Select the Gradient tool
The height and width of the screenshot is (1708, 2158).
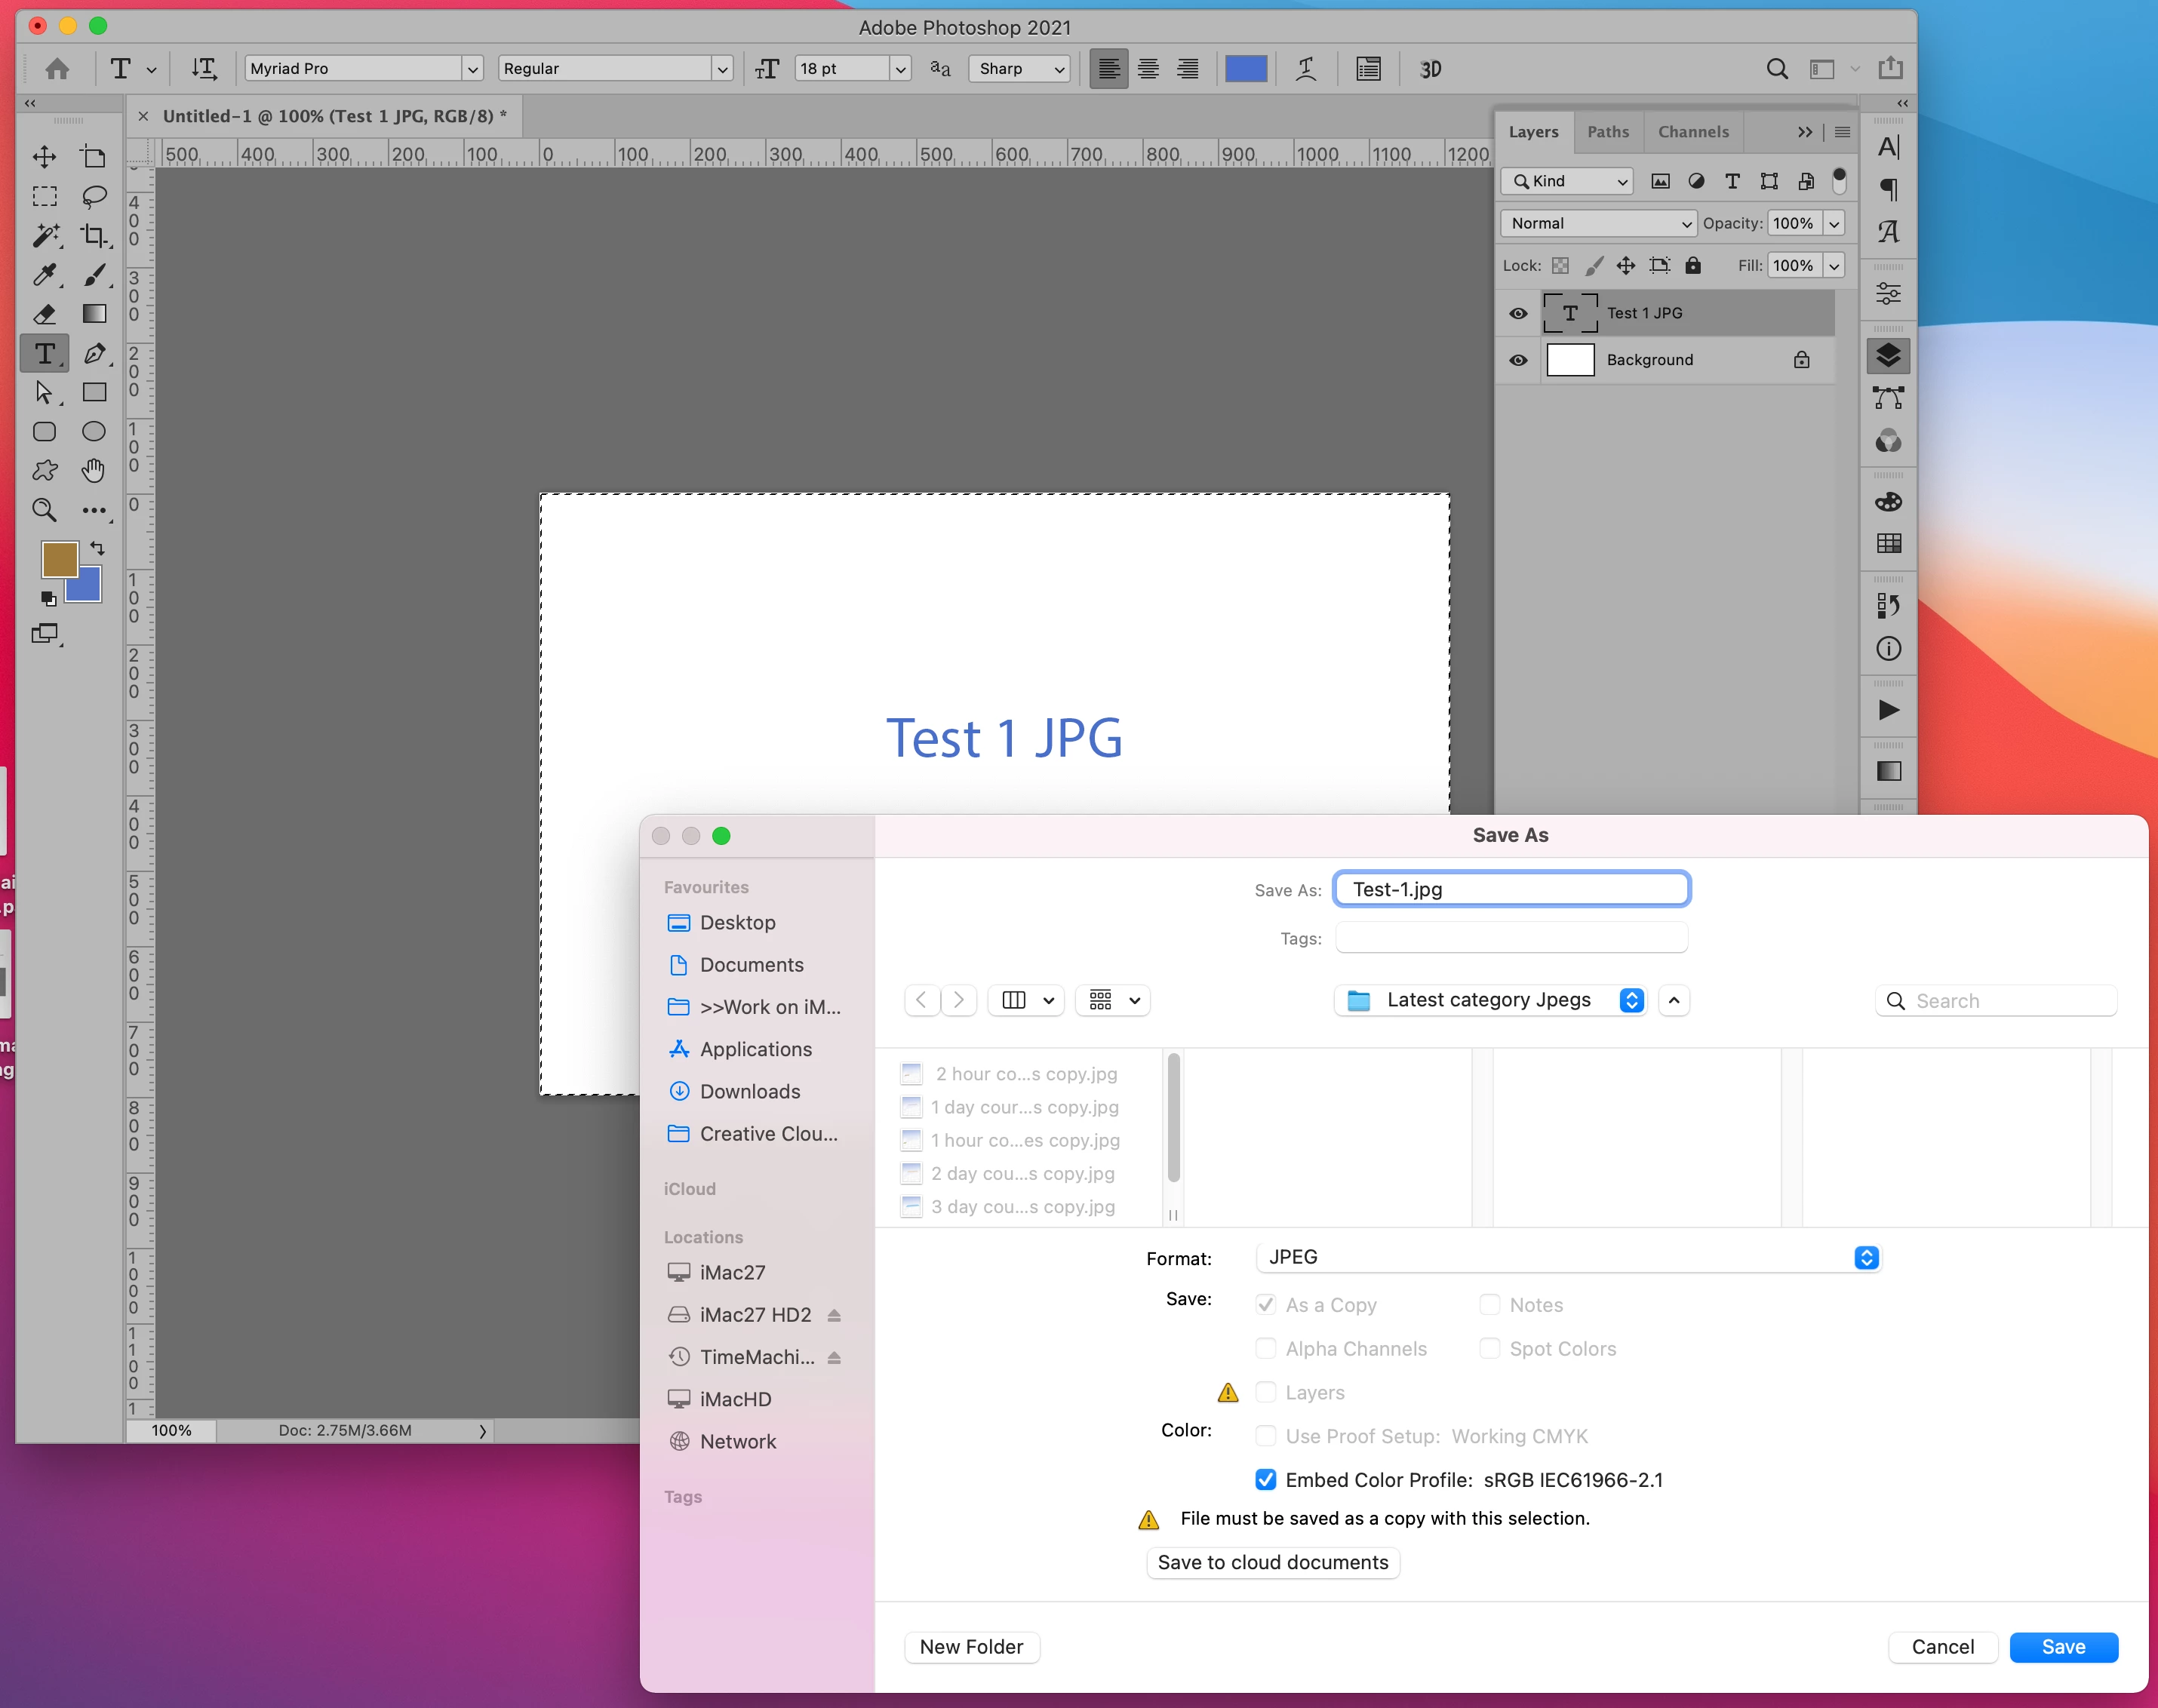[x=94, y=314]
